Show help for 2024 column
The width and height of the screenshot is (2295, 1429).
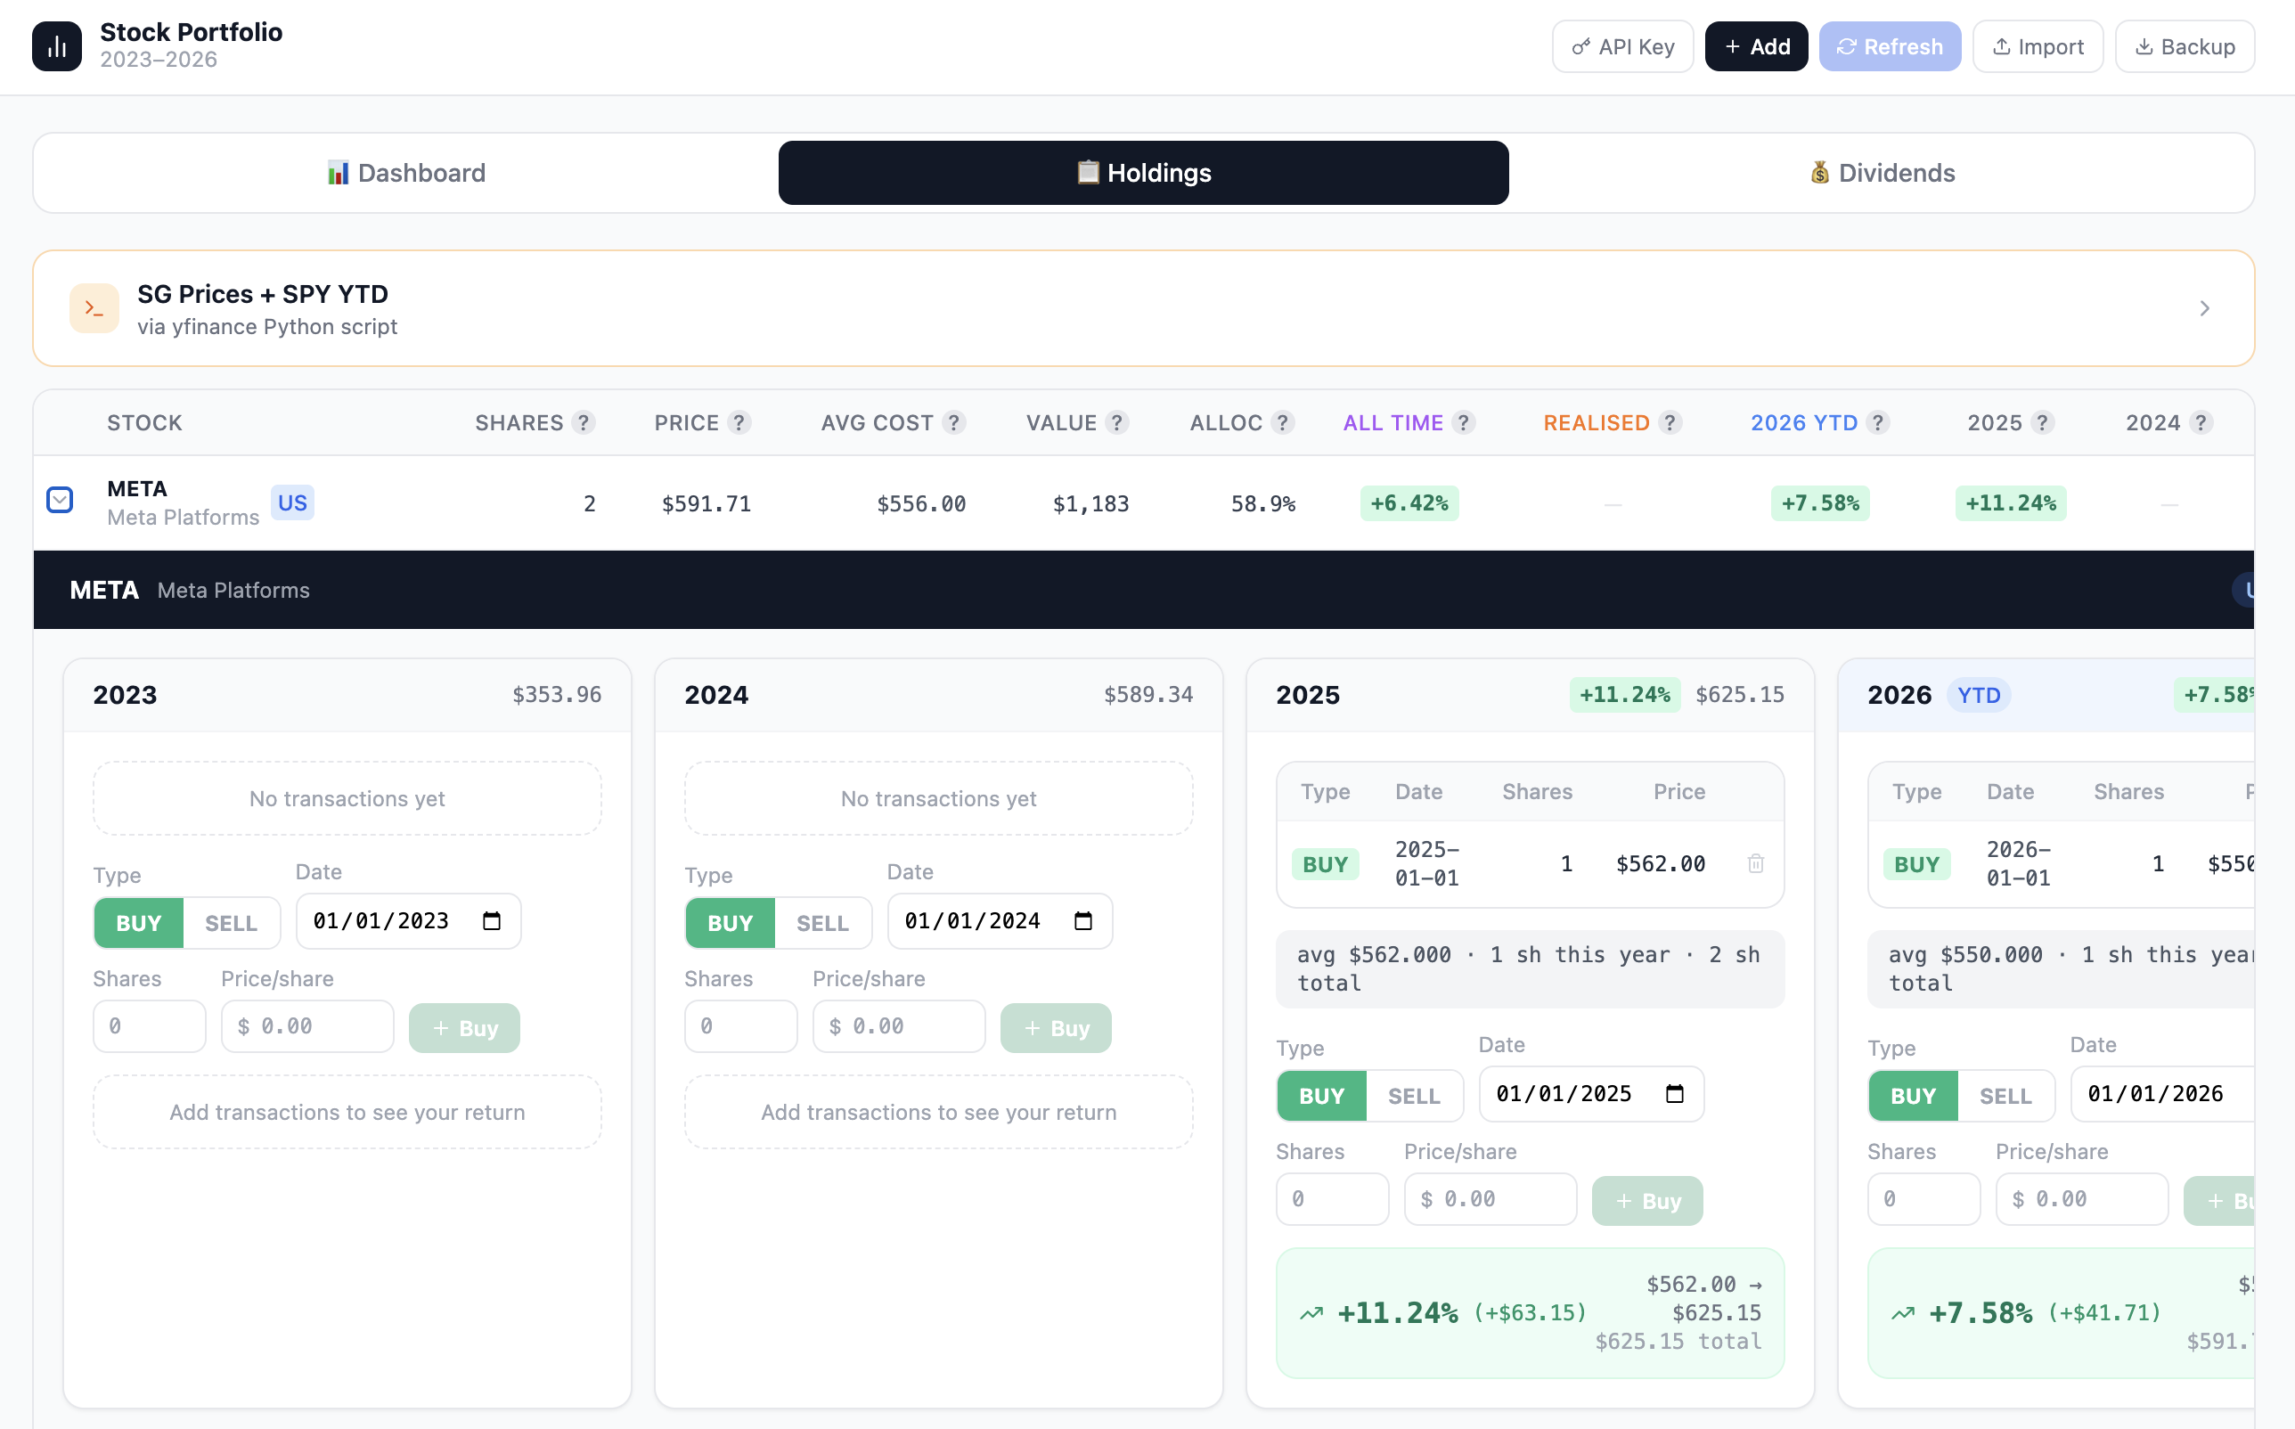pos(2201,422)
